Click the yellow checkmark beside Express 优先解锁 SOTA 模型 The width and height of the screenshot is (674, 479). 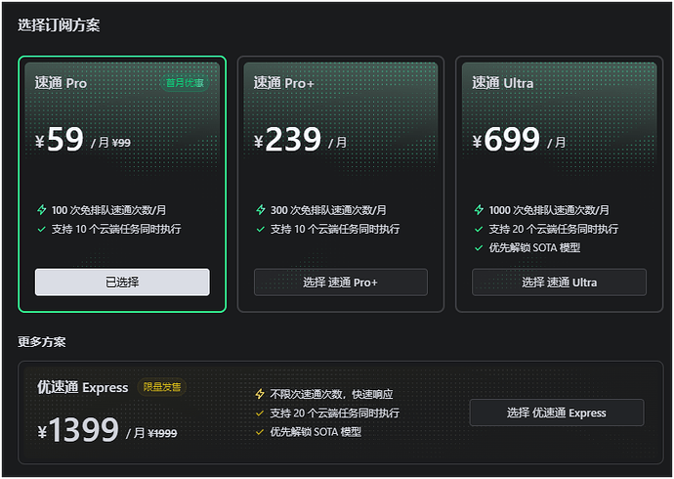coord(260,432)
